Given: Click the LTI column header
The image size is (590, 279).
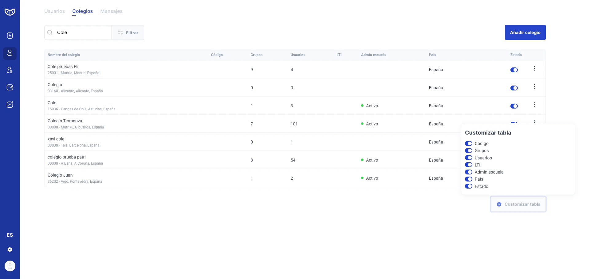Looking at the screenshot, I should [339, 55].
